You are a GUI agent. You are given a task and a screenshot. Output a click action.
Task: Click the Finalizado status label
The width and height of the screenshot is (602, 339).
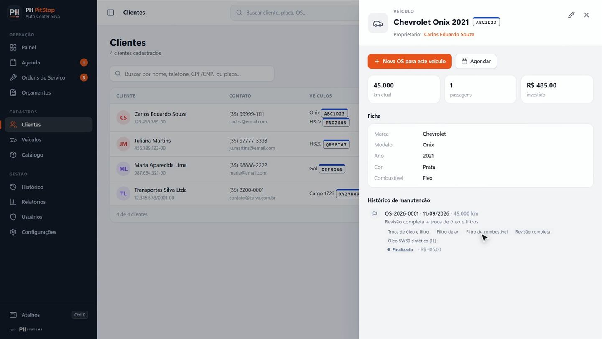click(x=400, y=249)
